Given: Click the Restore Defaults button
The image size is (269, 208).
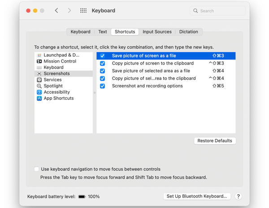Looking at the screenshot, I should [215, 141].
